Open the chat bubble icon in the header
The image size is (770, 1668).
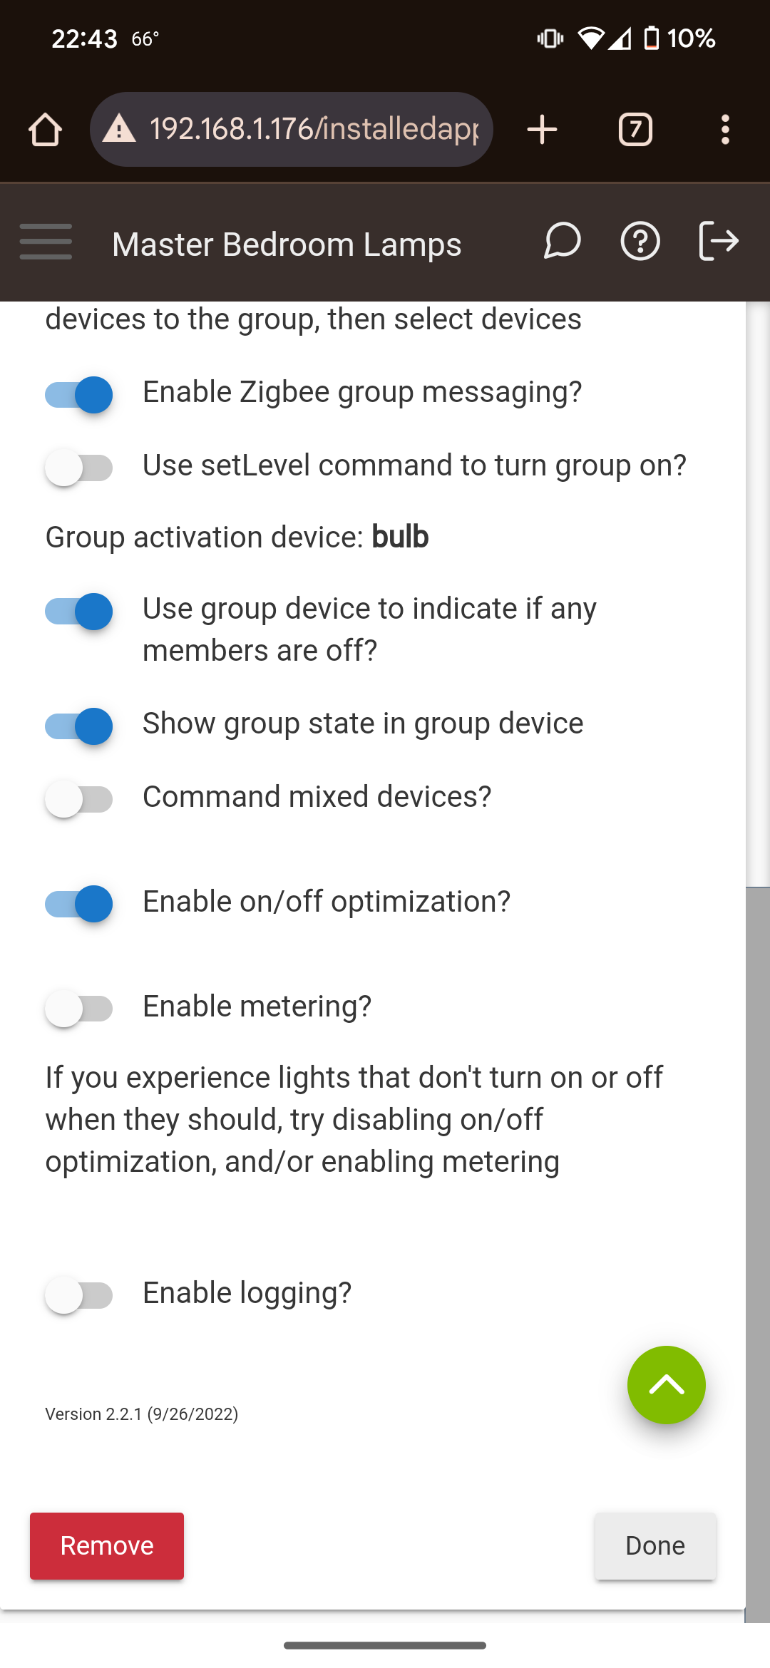point(562,242)
